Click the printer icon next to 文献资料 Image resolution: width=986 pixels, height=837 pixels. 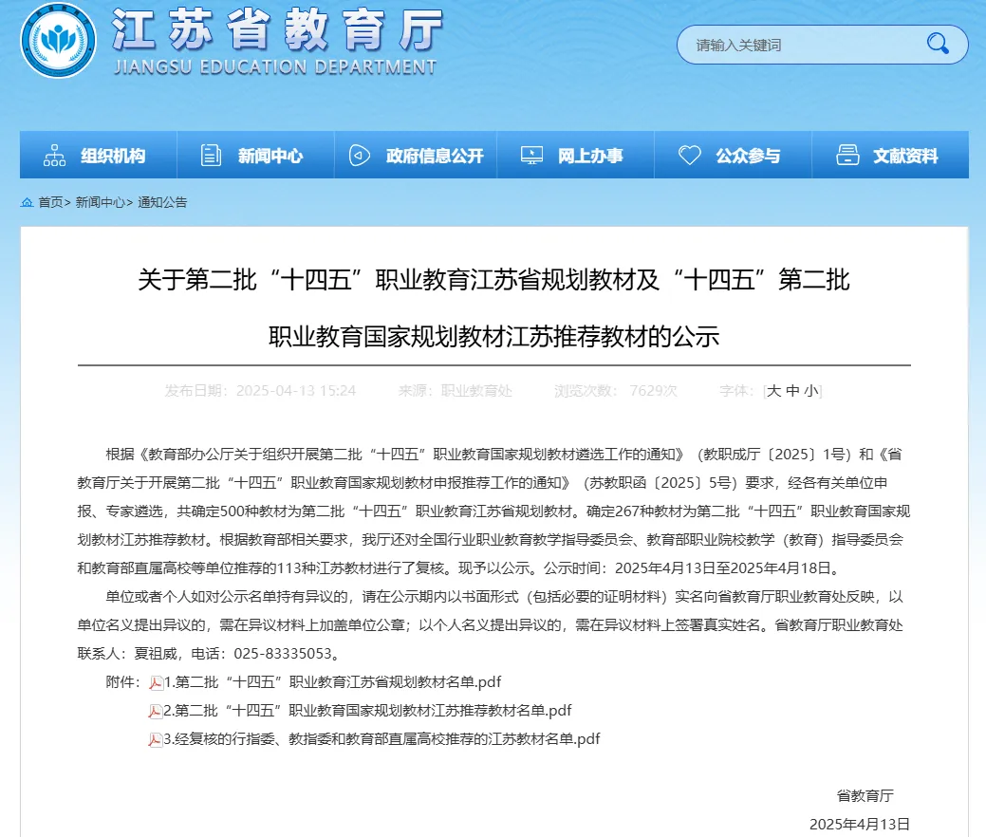pos(846,154)
